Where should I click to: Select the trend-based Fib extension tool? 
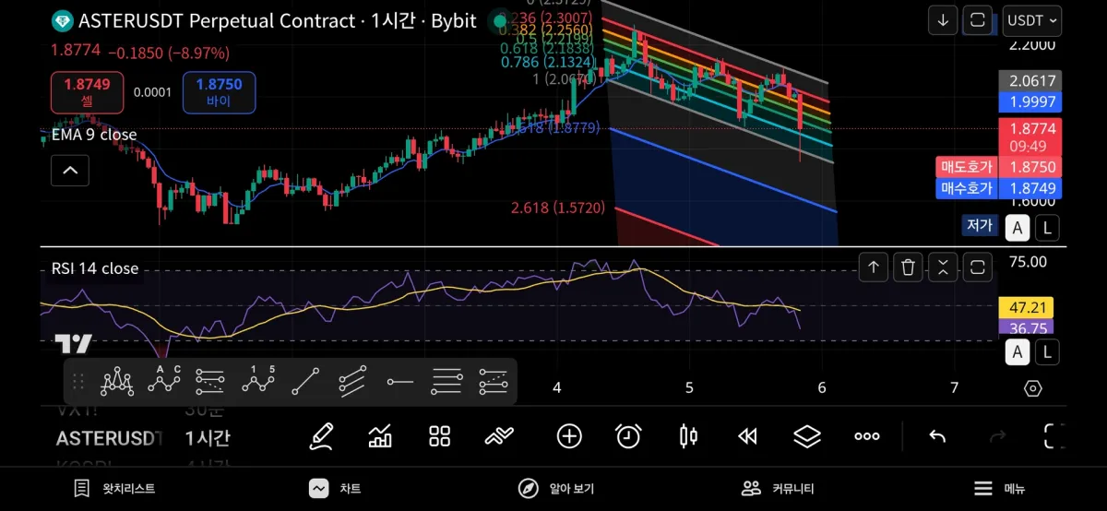[x=494, y=381]
